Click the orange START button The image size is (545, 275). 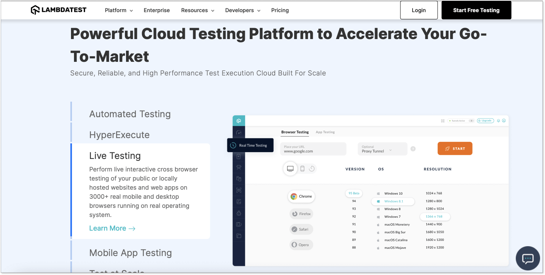[x=455, y=149]
